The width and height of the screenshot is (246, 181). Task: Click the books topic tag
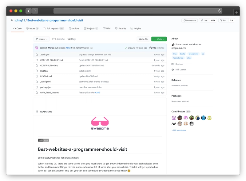click(x=182, y=54)
